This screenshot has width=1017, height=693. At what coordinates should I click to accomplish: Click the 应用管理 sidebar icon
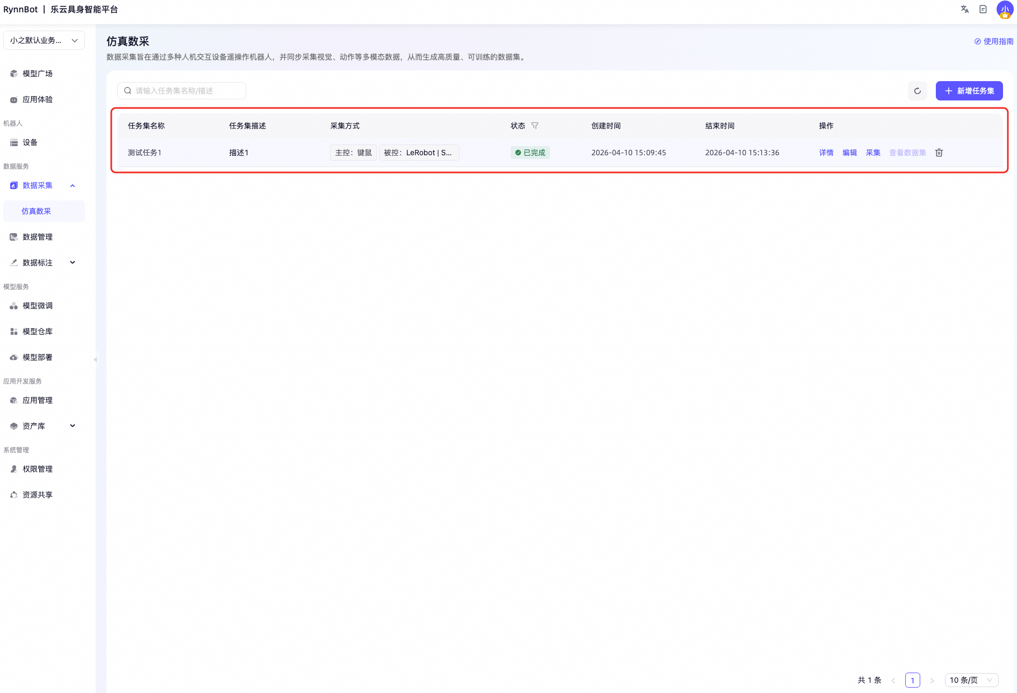(x=14, y=400)
